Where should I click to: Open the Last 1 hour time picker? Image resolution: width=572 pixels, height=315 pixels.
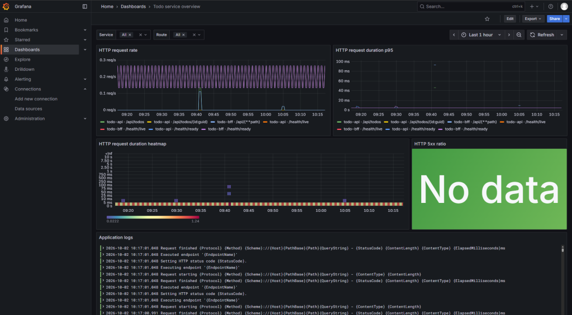pyautogui.click(x=481, y=35)
